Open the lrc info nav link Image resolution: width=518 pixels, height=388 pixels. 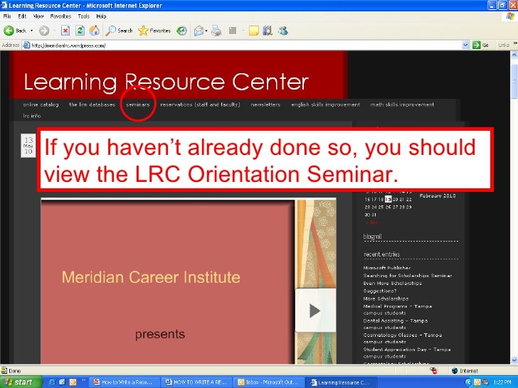click(32, 116)
